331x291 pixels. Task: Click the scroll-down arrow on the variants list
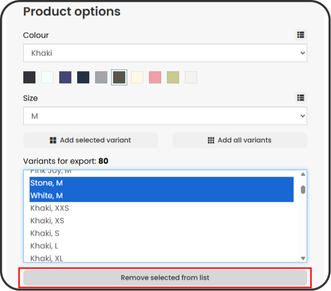(x=303, y=258)
